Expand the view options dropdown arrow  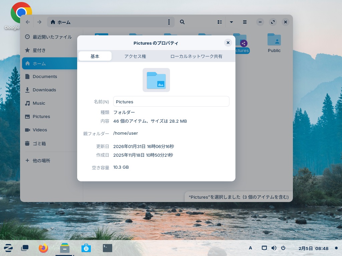tap(231, 22)
